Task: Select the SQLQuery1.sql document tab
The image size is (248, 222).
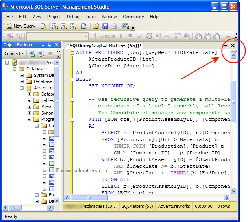Action: click(105, 46)
